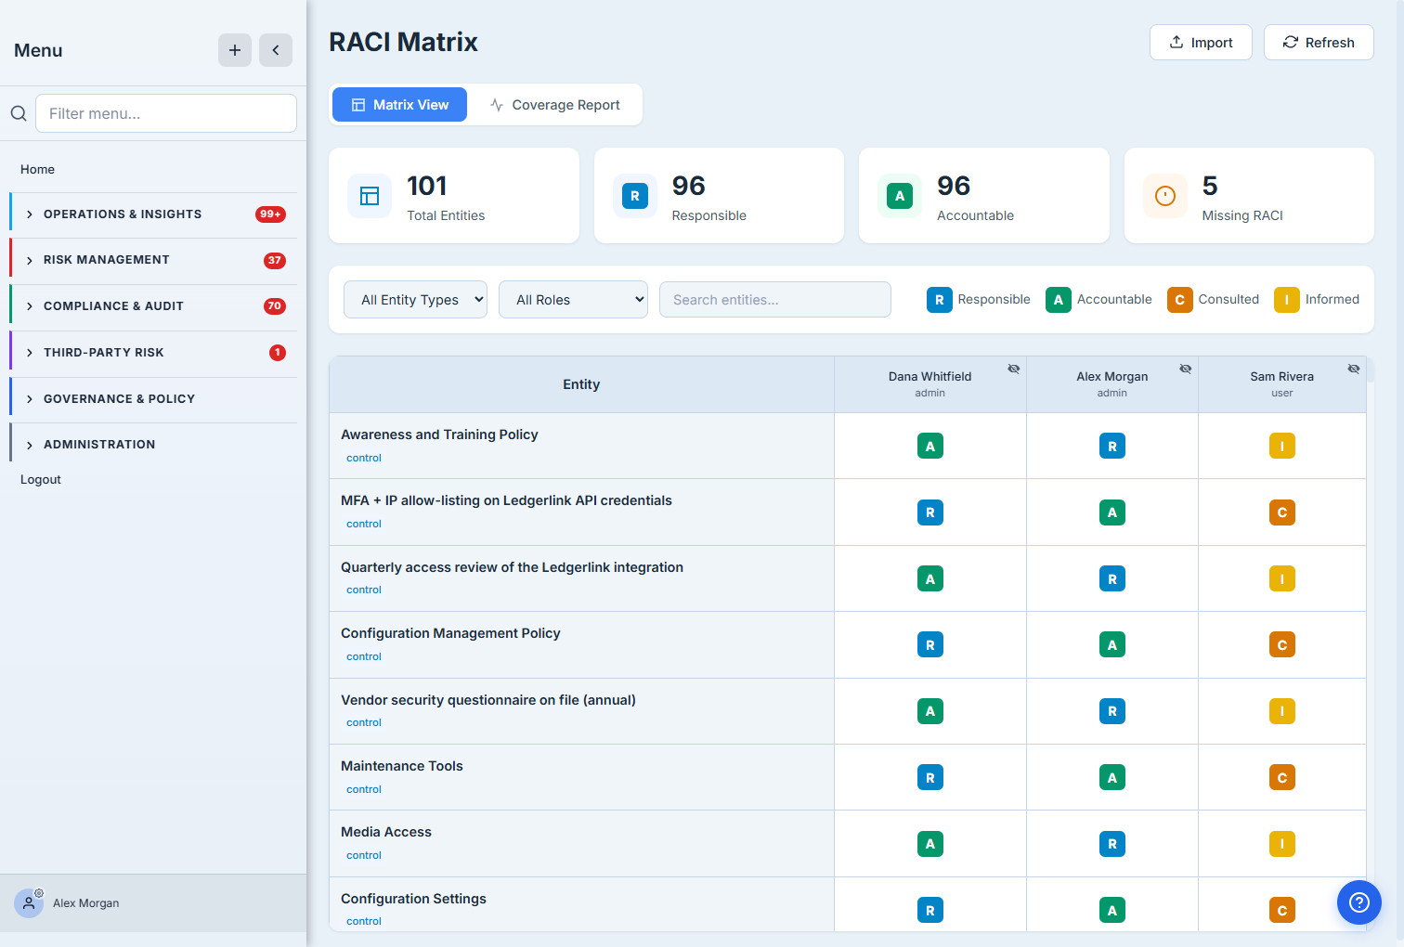Click the plus icon in Menu header
The image size is (1404, 947).
[235, 50]
